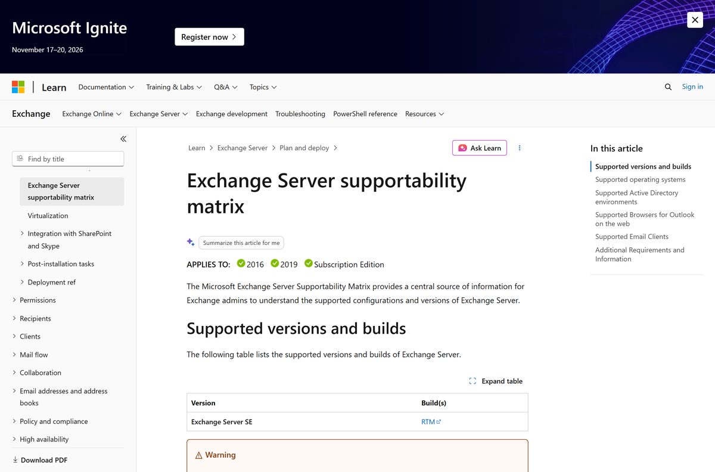Click the Expand table text button
This screenshot has width=715, height=472.
(x=502, y=381)
